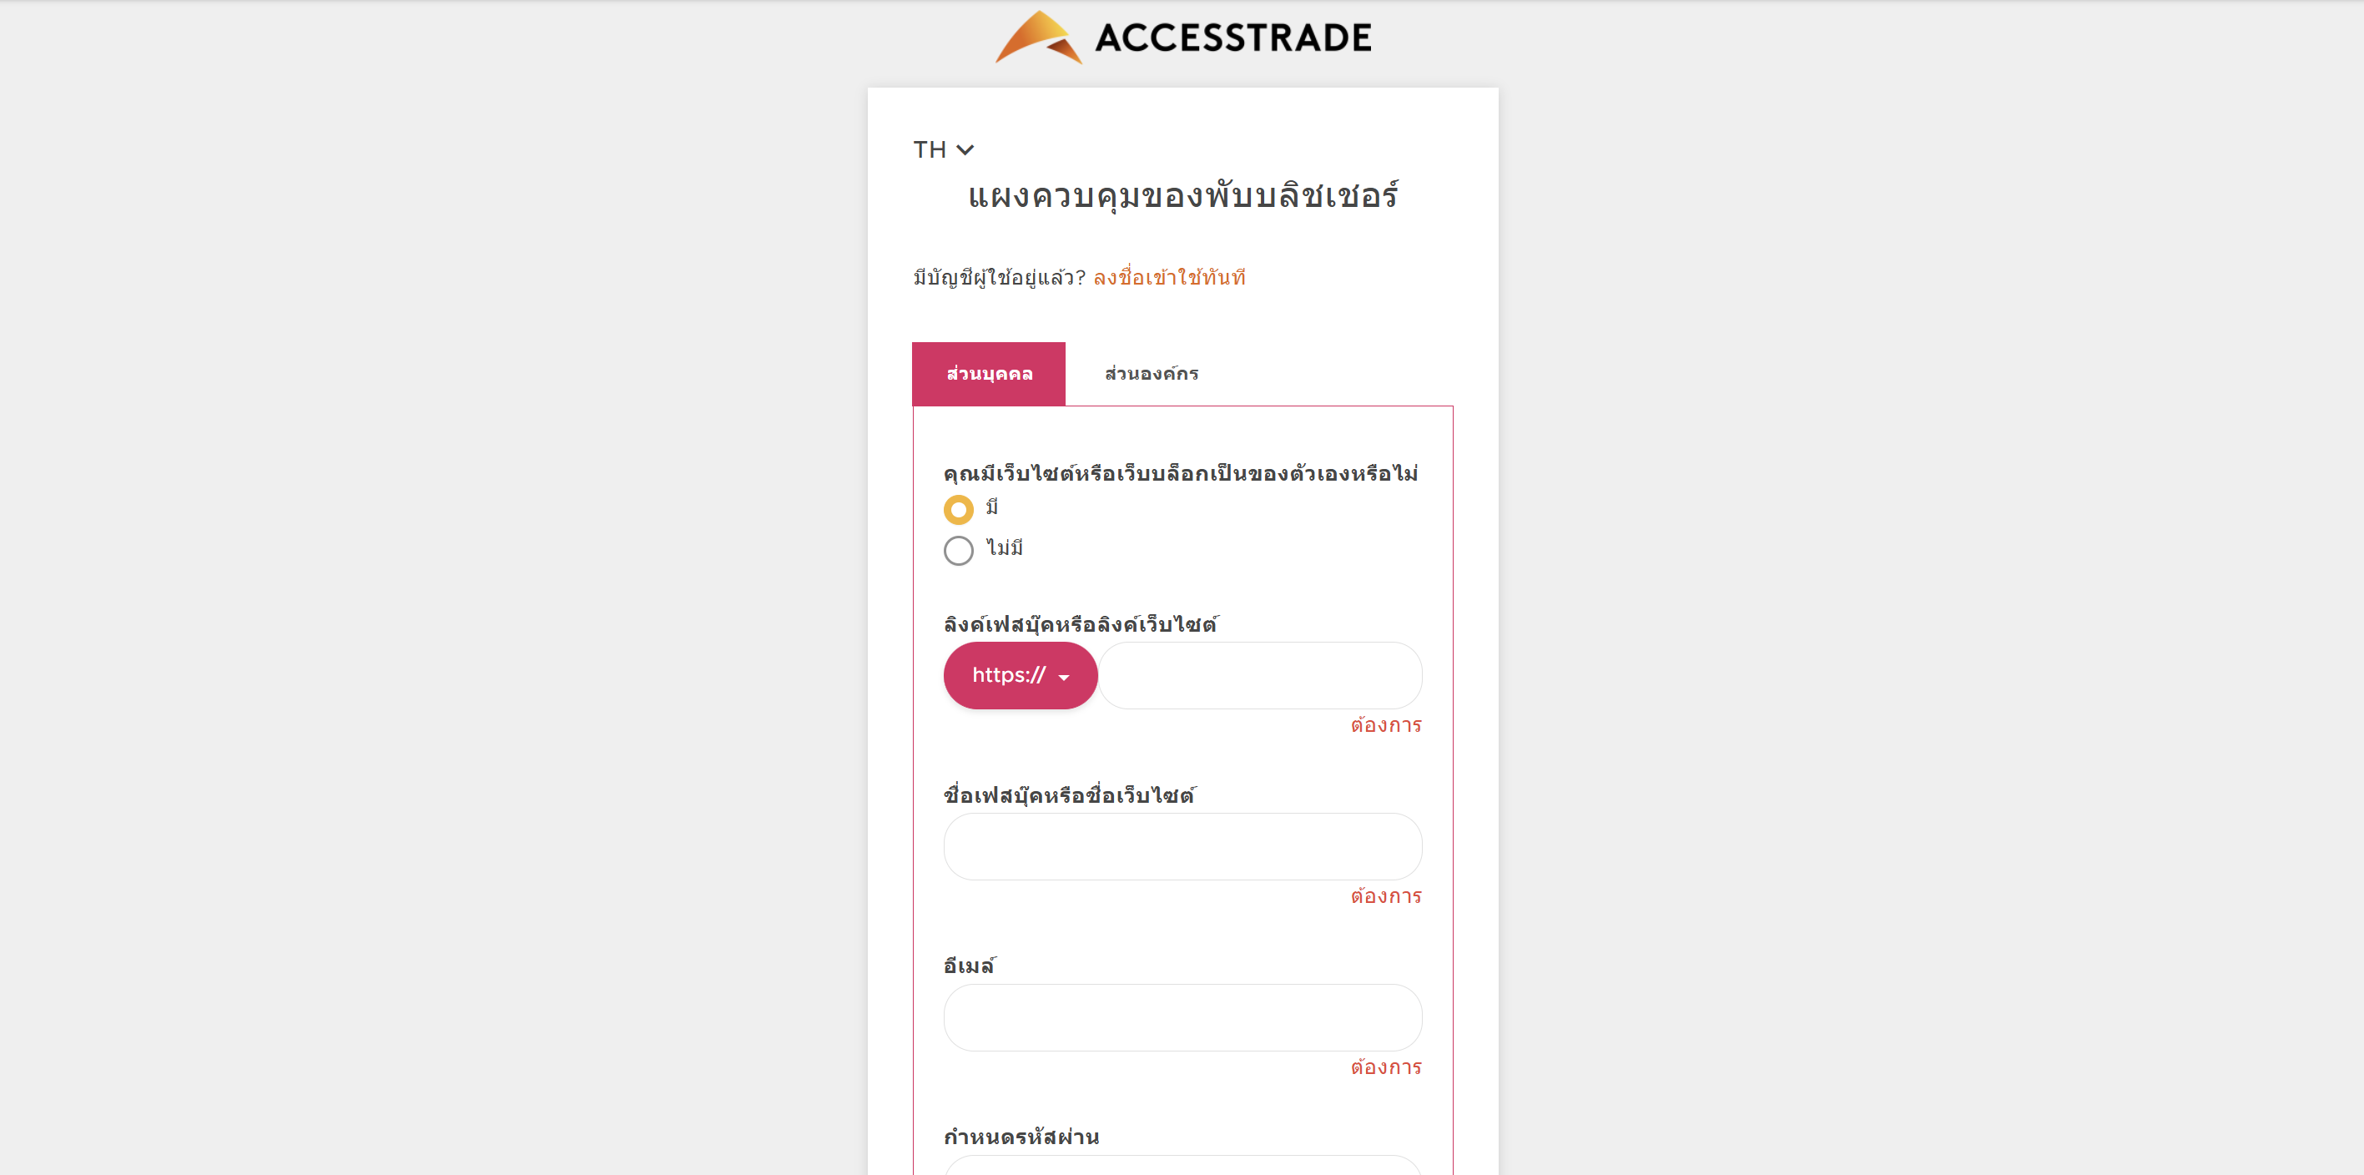Image resolution: width=2364 pixels, height=1175 pixels.
Task: Switch to the ส่วนองค์กร tab
Action: [x=1152, y=374]
